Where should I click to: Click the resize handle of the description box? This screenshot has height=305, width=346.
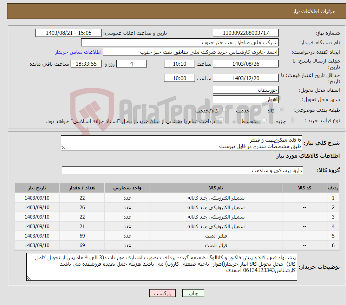point(63,148)
